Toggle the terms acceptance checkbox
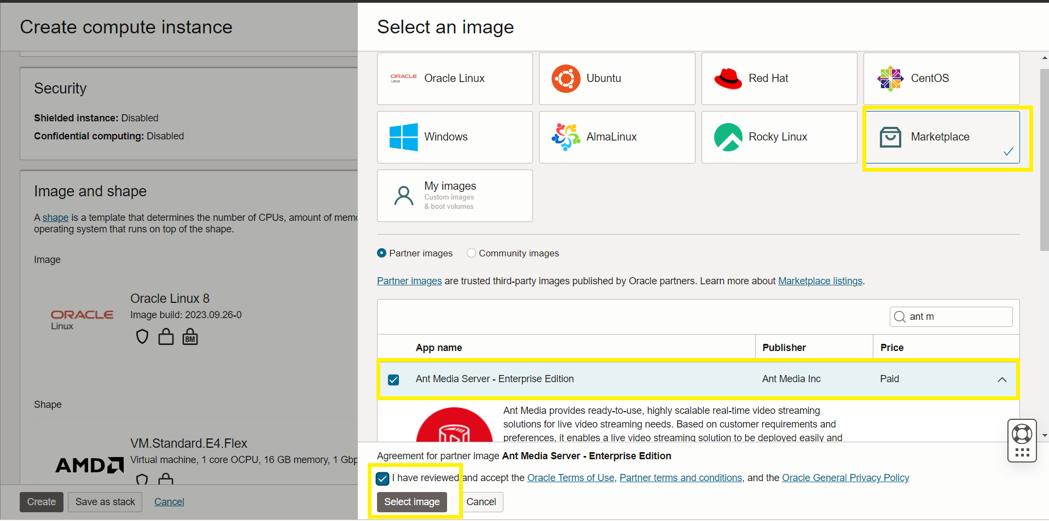This screenshot has height=521, width=1049. [x=382, y=479]
